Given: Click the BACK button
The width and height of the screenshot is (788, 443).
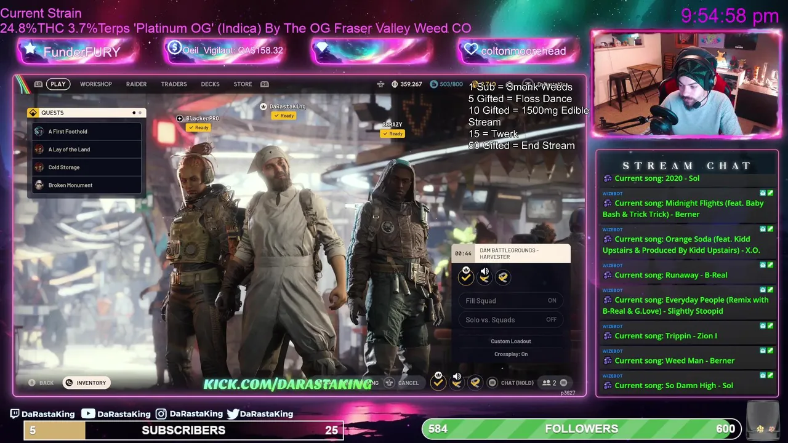Looking at the screenshot, I should (x=41, y=383).
